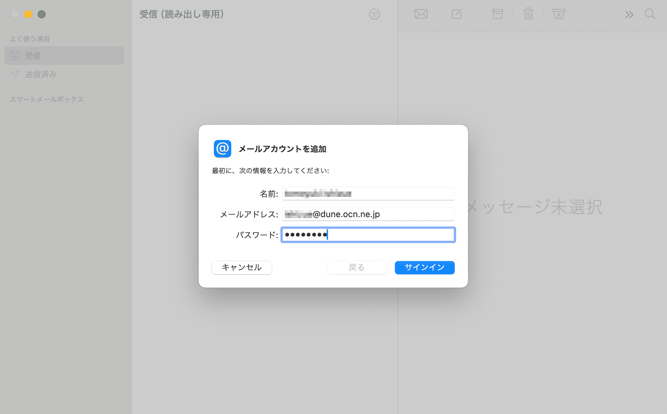Viewport: 667px width, 414px height.
Task: Click the スマートメールボックス section header
Action: (47, 99)
